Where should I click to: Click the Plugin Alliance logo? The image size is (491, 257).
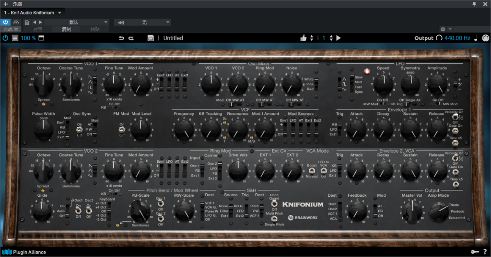pyautogui.click(x=24, y=252)
